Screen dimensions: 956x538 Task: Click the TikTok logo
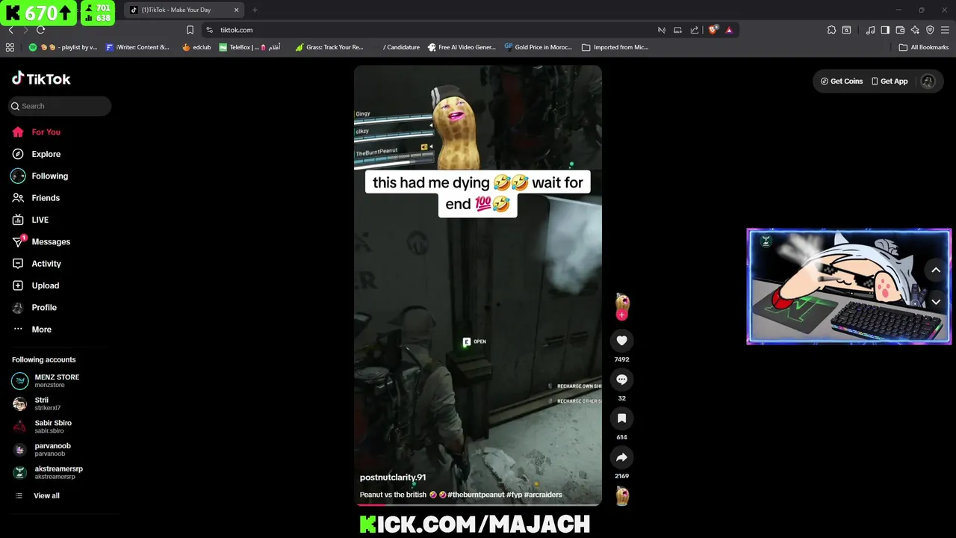pos(41,78)
